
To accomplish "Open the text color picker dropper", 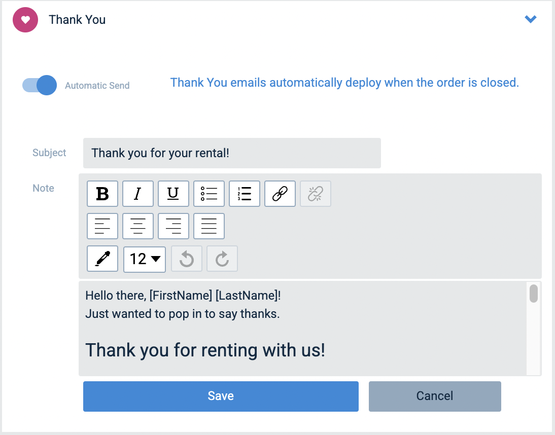I will pos(102,259).
